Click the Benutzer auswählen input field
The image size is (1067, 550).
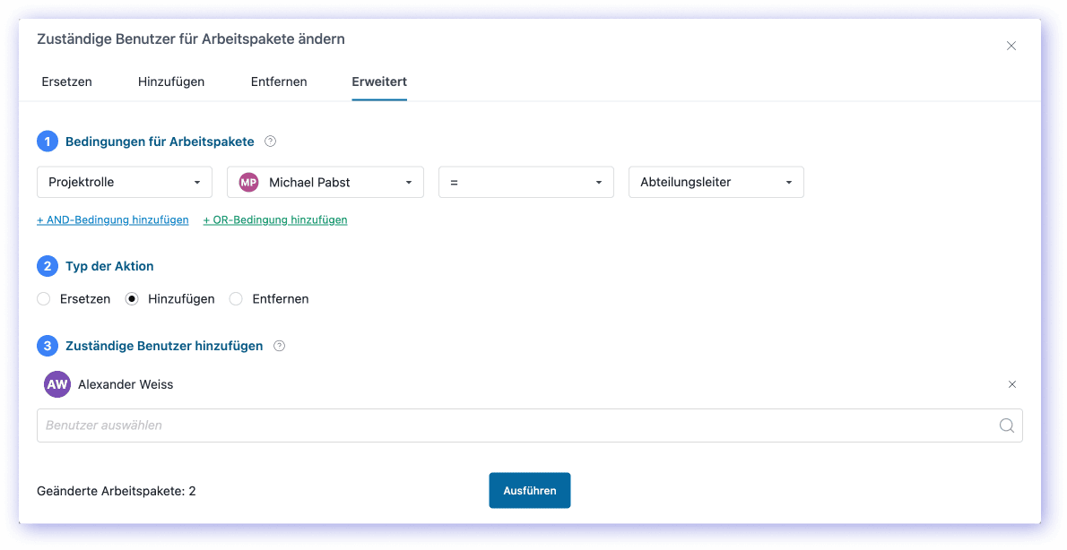[516, 425]
